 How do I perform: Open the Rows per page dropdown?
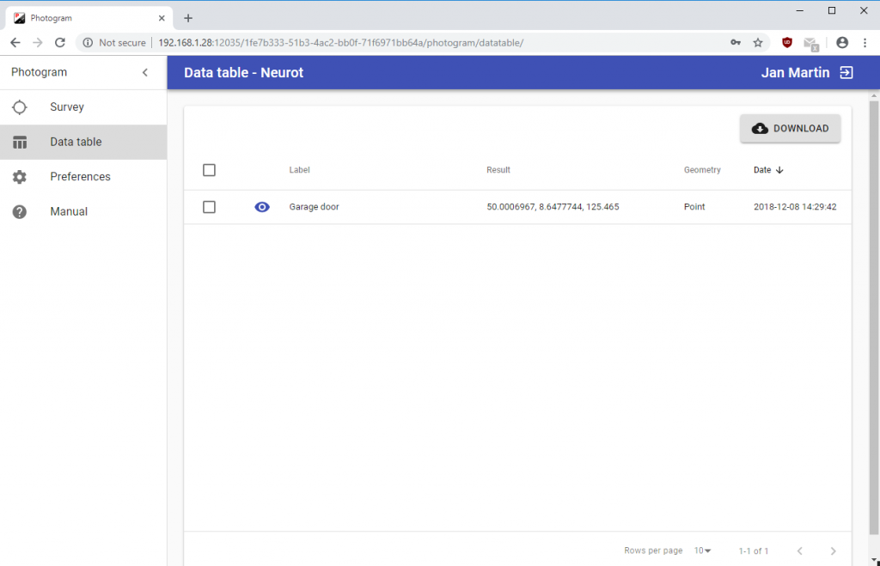(x=703, y=551)
